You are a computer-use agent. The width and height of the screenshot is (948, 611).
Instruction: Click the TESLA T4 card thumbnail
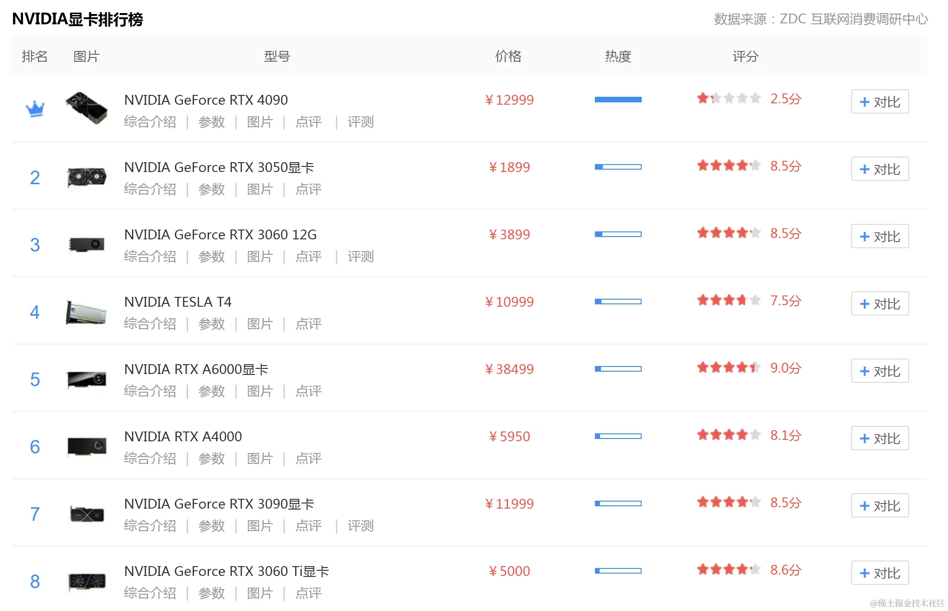[86, 312]
